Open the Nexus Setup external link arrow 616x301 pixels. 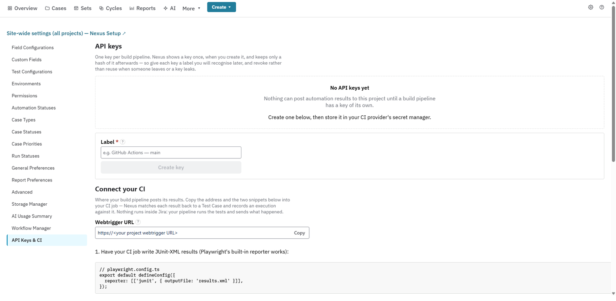[124, 33]
